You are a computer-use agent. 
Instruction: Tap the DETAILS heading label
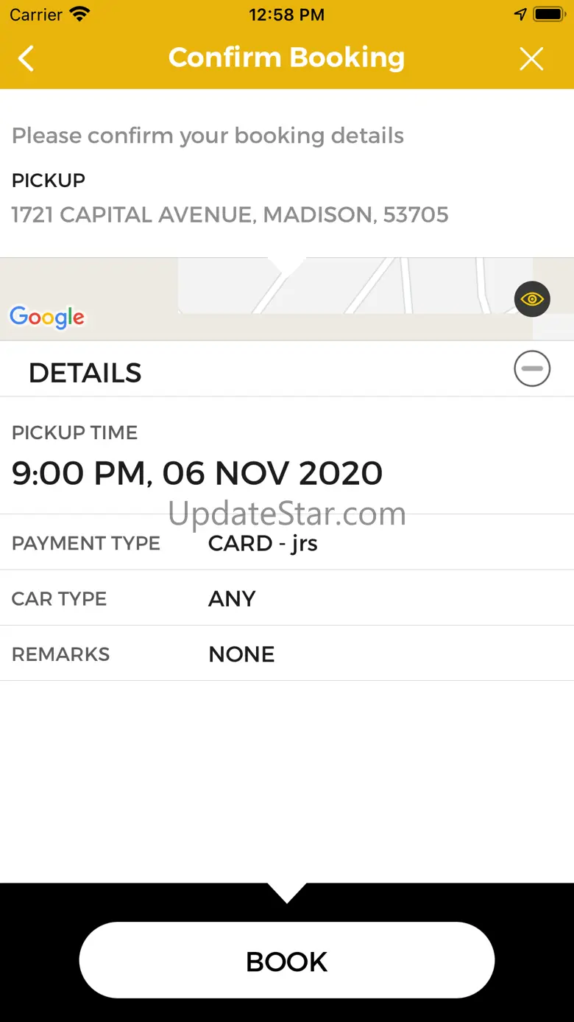(85, 373)
